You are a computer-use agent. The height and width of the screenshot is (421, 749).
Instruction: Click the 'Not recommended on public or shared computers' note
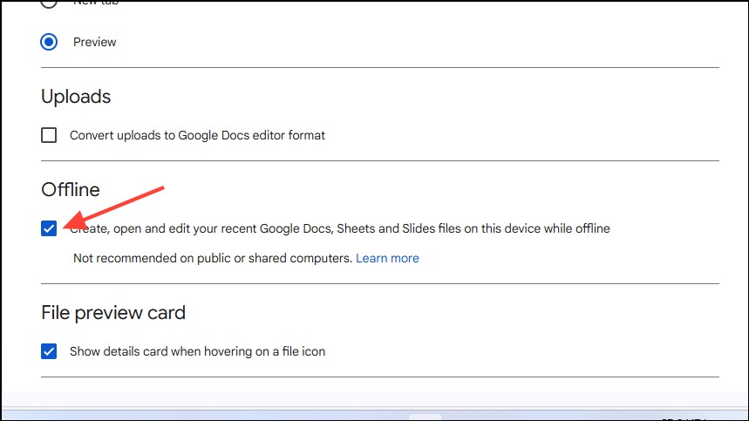213,258
